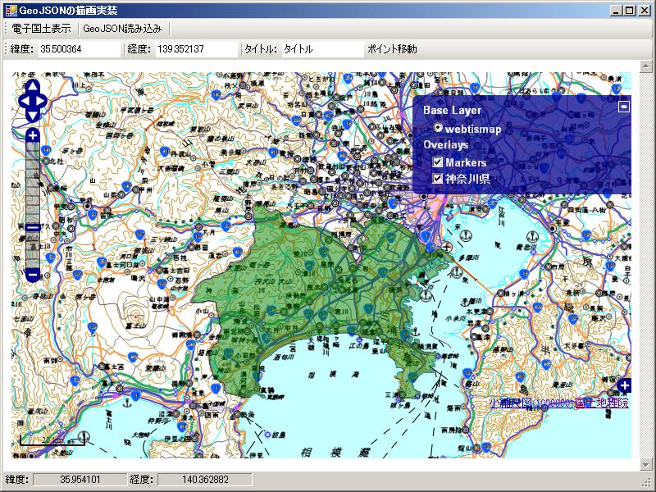Click the 電子国土表示 toolbar item
Viewport: 656px width, 492px height.
click(41, 29)
